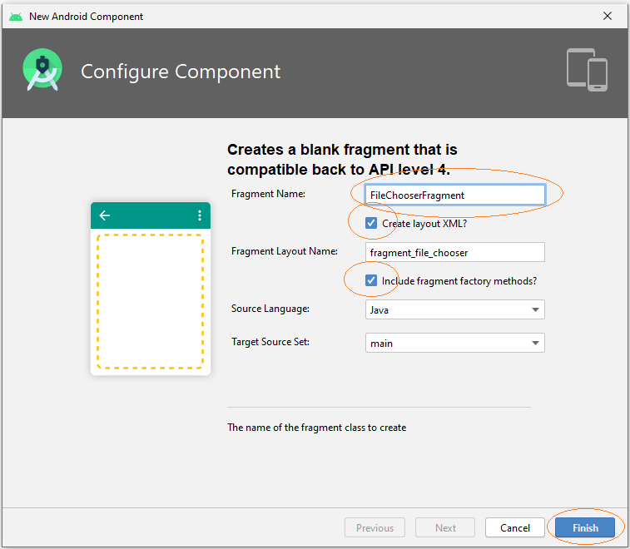
Task: Click the Fragment Layout Name input field
Action: coord(455,252)
